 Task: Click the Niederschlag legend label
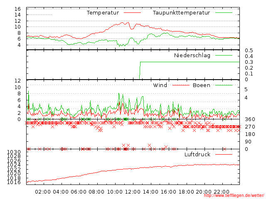tap(192, 56)
